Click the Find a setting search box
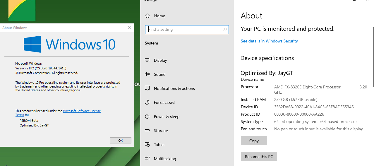Viewport: 374px width, 166px height. pos(187,30)
